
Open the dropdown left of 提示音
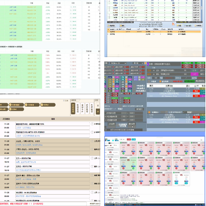(x=118, y=63)
